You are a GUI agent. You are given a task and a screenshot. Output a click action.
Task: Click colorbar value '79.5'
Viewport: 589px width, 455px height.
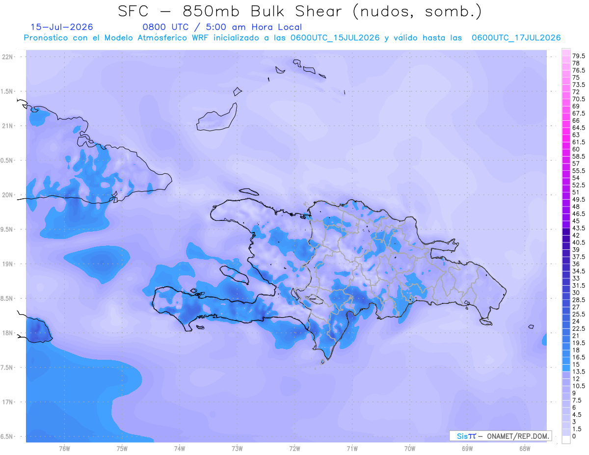point(578,56)
